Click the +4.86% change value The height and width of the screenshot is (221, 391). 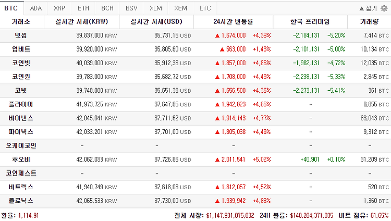tap(262, 63)
